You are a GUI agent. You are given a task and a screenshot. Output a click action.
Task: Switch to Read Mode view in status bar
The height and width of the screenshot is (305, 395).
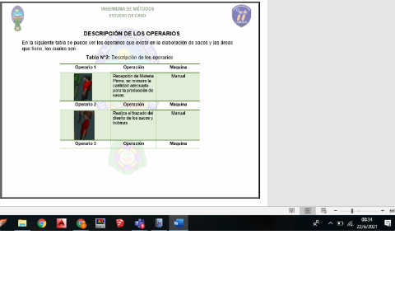click(x=291, y=210)
